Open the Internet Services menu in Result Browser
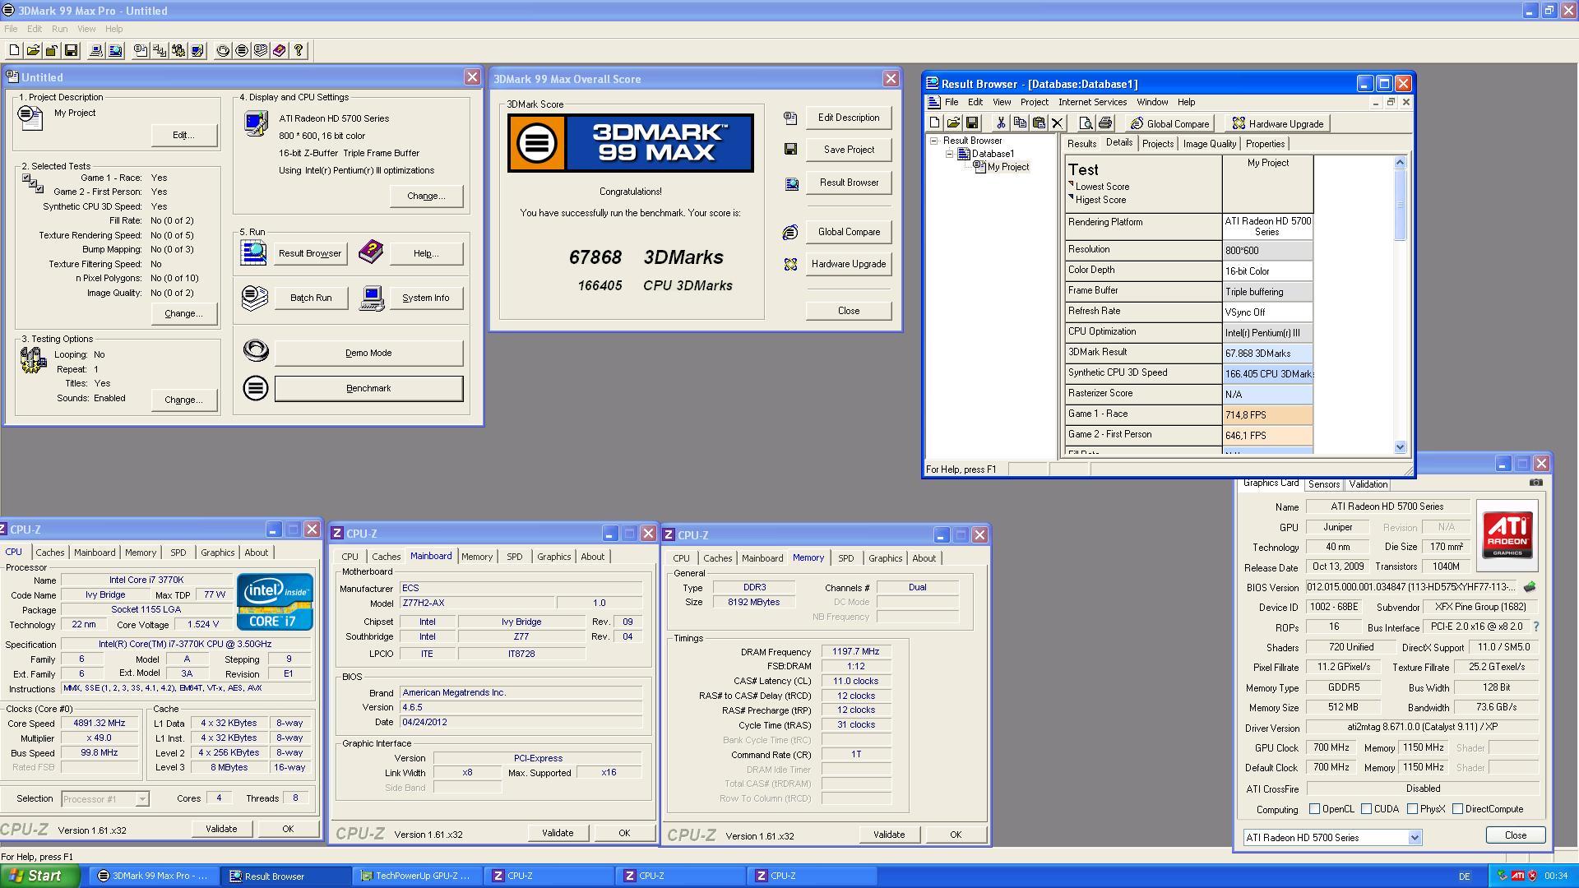1579x888 pixels. point(1092,102)
